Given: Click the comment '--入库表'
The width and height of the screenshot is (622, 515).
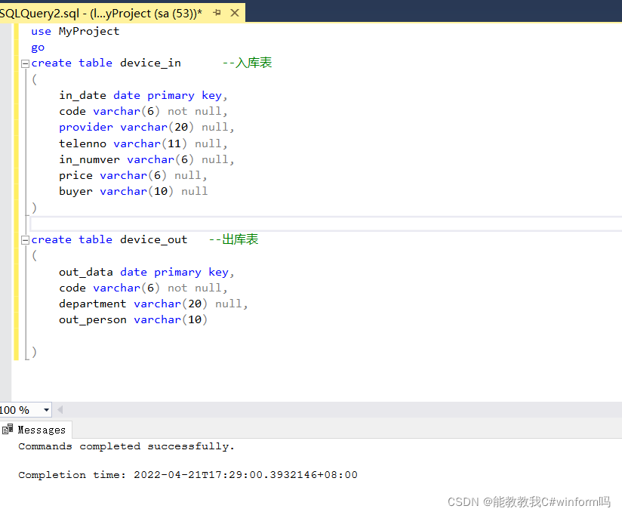Looking at the screenshot, I should (247, 63).
